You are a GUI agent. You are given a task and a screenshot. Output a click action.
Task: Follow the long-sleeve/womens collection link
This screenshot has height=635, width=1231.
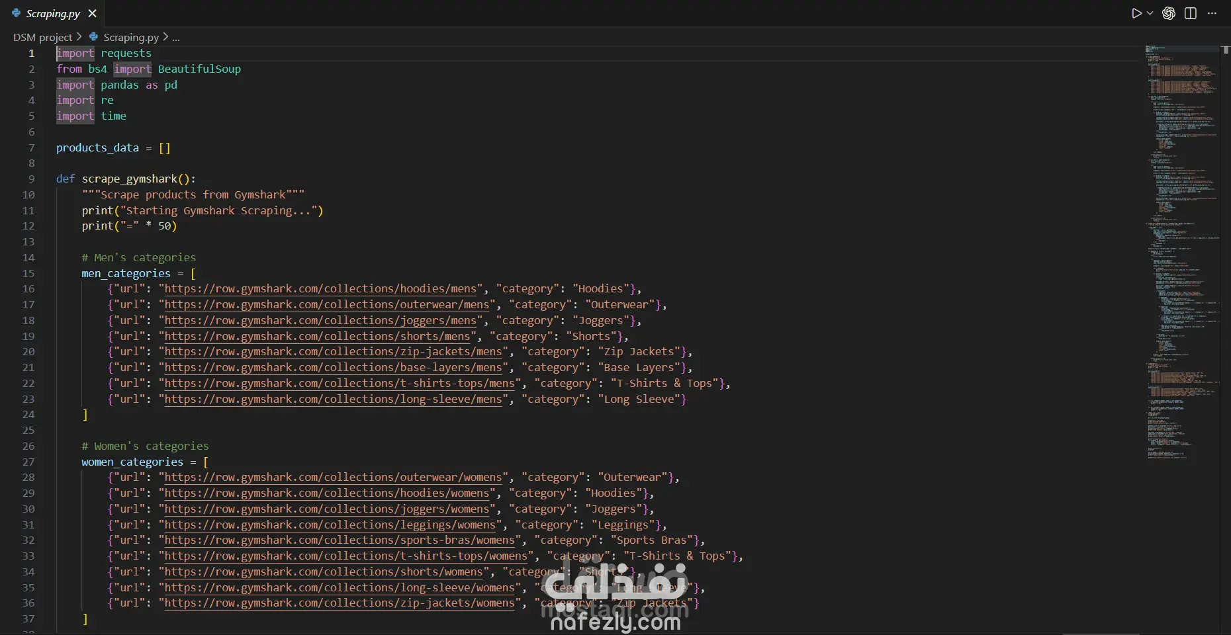[340, 588]
